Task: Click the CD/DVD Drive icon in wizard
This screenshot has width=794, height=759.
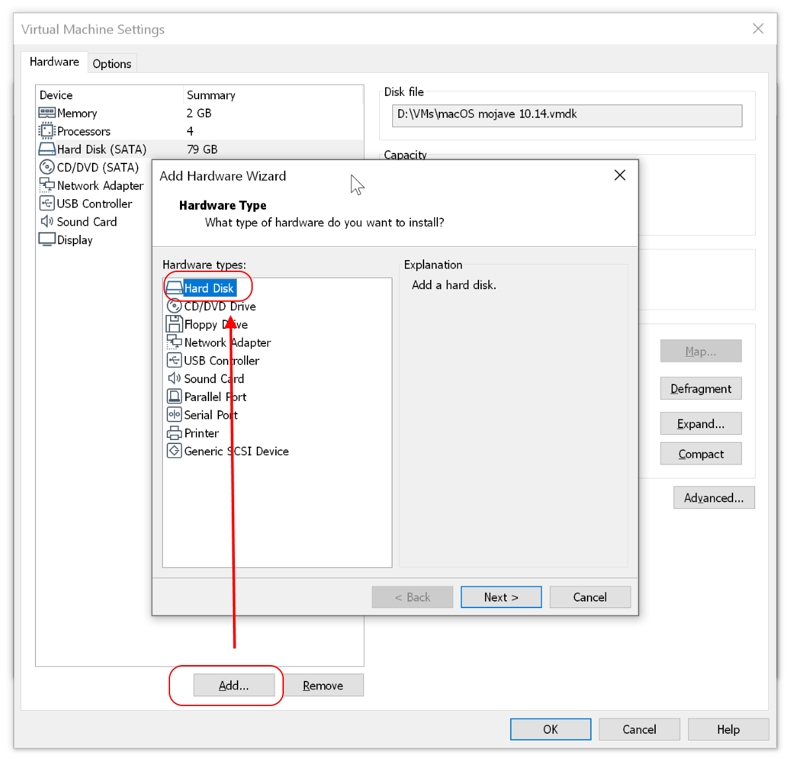Action: pos(174,306)
